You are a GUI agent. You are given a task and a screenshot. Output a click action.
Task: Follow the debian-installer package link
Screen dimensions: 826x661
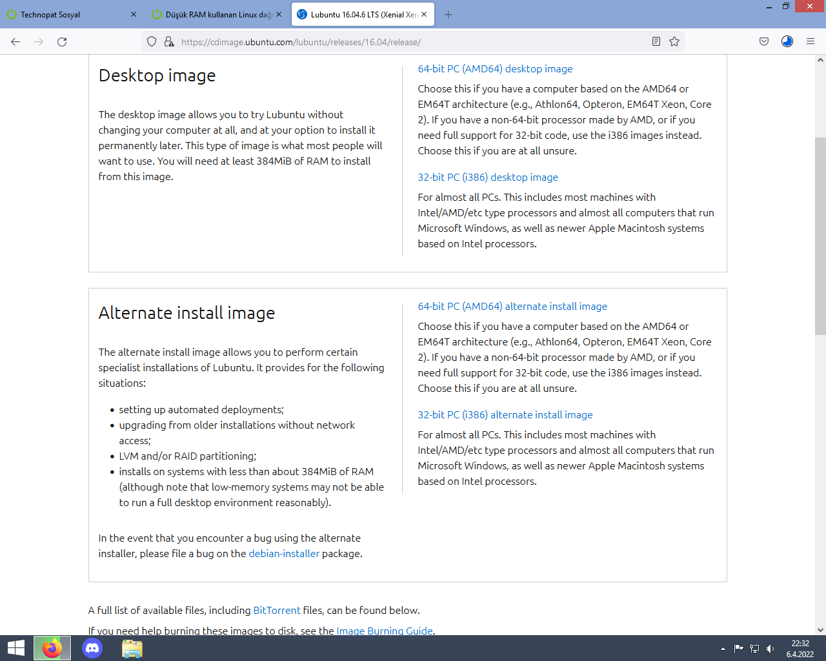(x=284, y=554)
